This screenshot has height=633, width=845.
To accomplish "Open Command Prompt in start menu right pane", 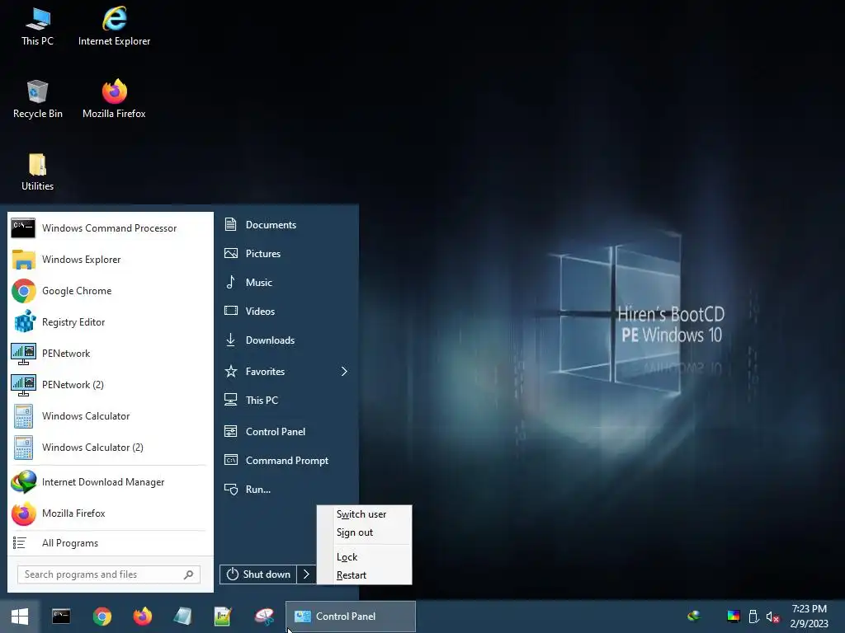I will (x=286, y=461).
